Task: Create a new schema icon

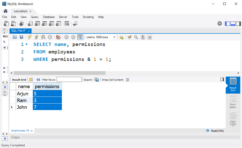Action: pyautogui.click(x=30, y=23)
